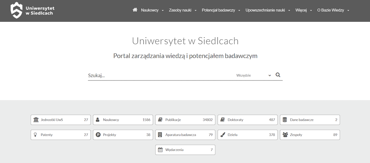Click the Uniwersytet w Siedlcach logo
The width and height of the screenshot is (370, 163).
32,10
